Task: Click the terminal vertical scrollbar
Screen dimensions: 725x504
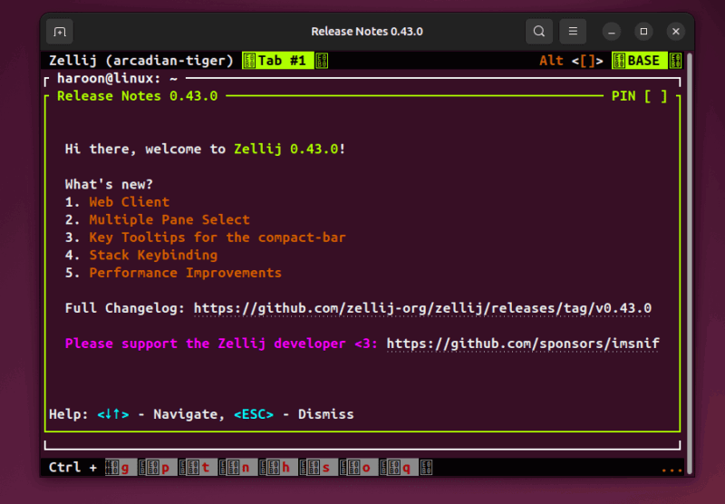Action: pos(689,264)
